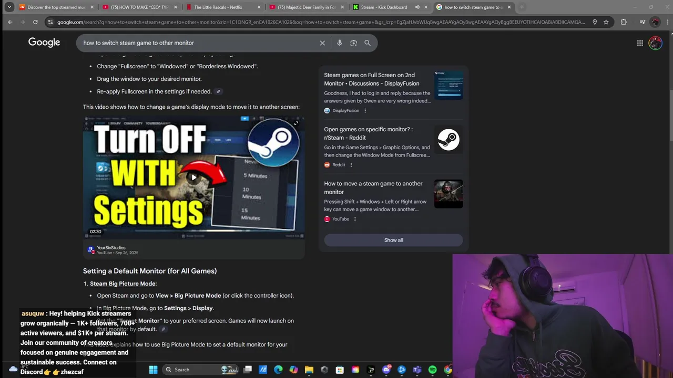Open Google Lens image search

[353, 43]
